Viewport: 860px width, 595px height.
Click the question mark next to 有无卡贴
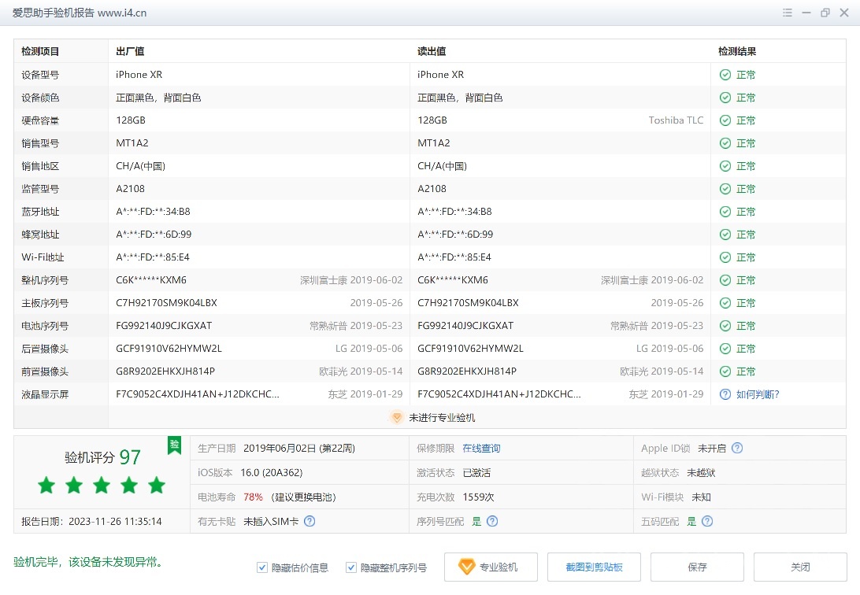[x=310, y=521]
